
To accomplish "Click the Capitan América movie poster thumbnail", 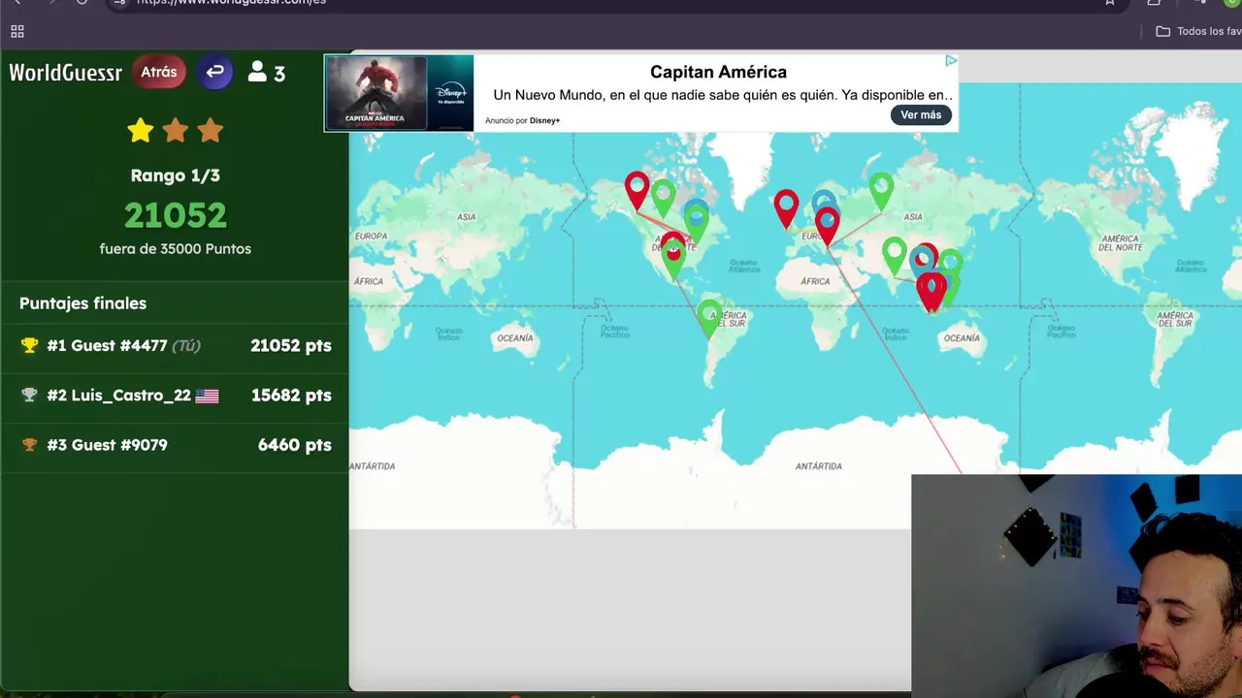I will [x=376, y=93].
